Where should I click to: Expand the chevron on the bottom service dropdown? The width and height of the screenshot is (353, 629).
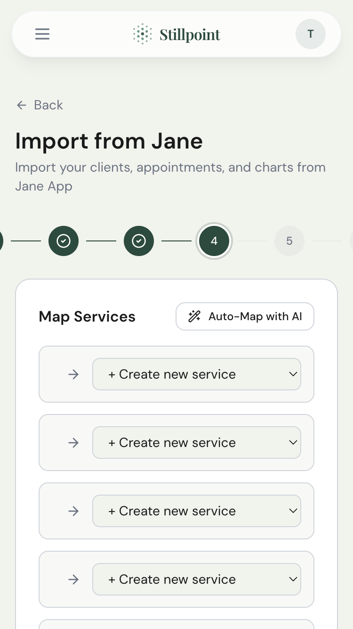click(x=293, y=579)
